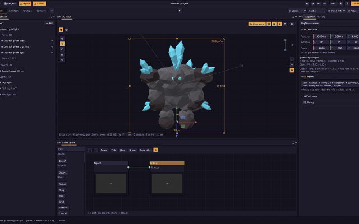359x224 pixels.
Task: Toggle visibility of Crystal golem body
Action: click(52, 41)
